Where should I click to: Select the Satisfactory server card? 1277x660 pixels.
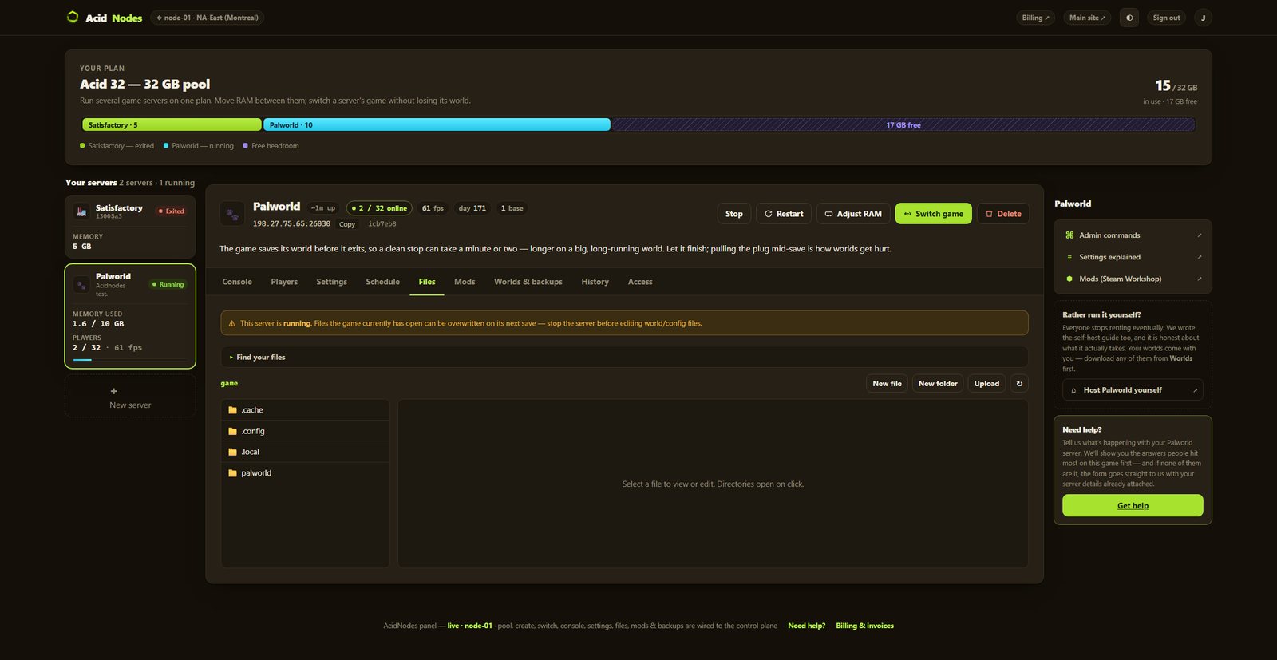point(130,227)
